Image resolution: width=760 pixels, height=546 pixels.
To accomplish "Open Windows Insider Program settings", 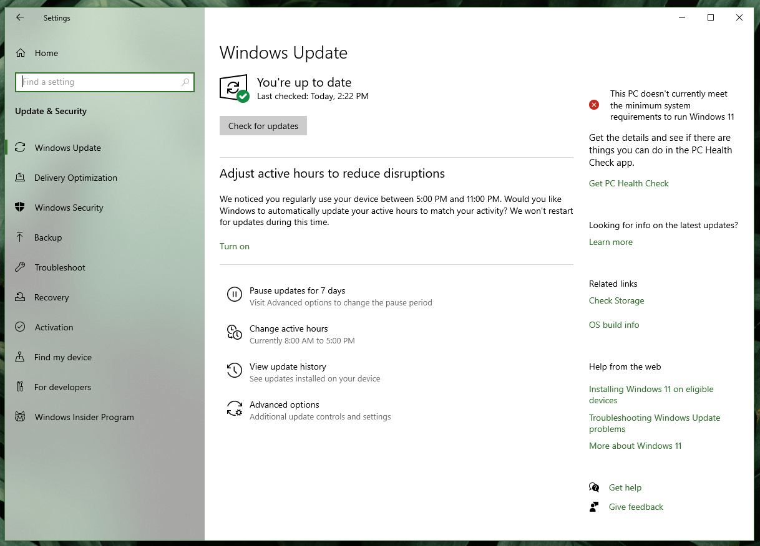I will 84,417.
